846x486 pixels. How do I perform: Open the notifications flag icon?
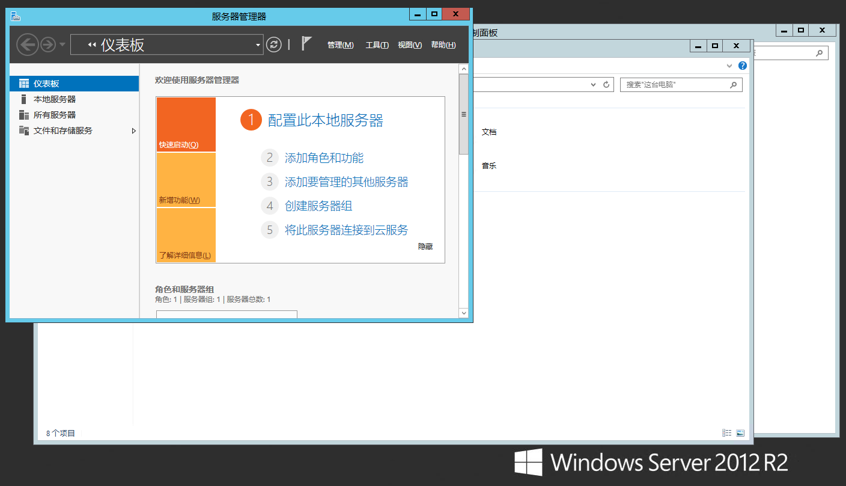pyautogui.click(x=306, y=43)
